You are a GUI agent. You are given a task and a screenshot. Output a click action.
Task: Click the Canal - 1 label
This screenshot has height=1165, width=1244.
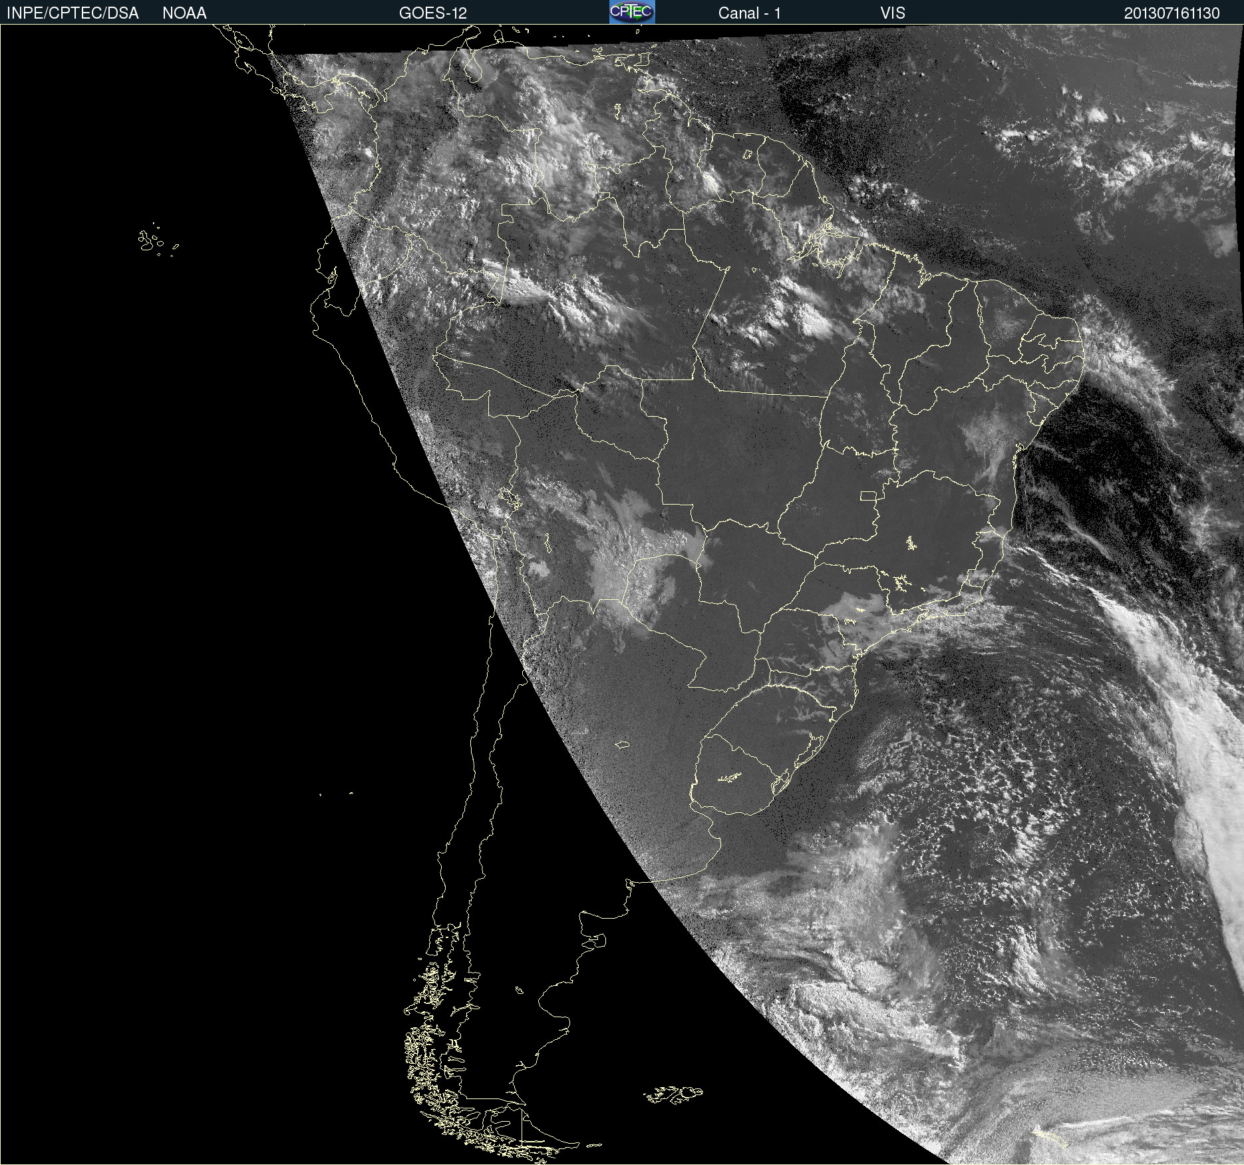pyautogui.click(x=750, y=13)
